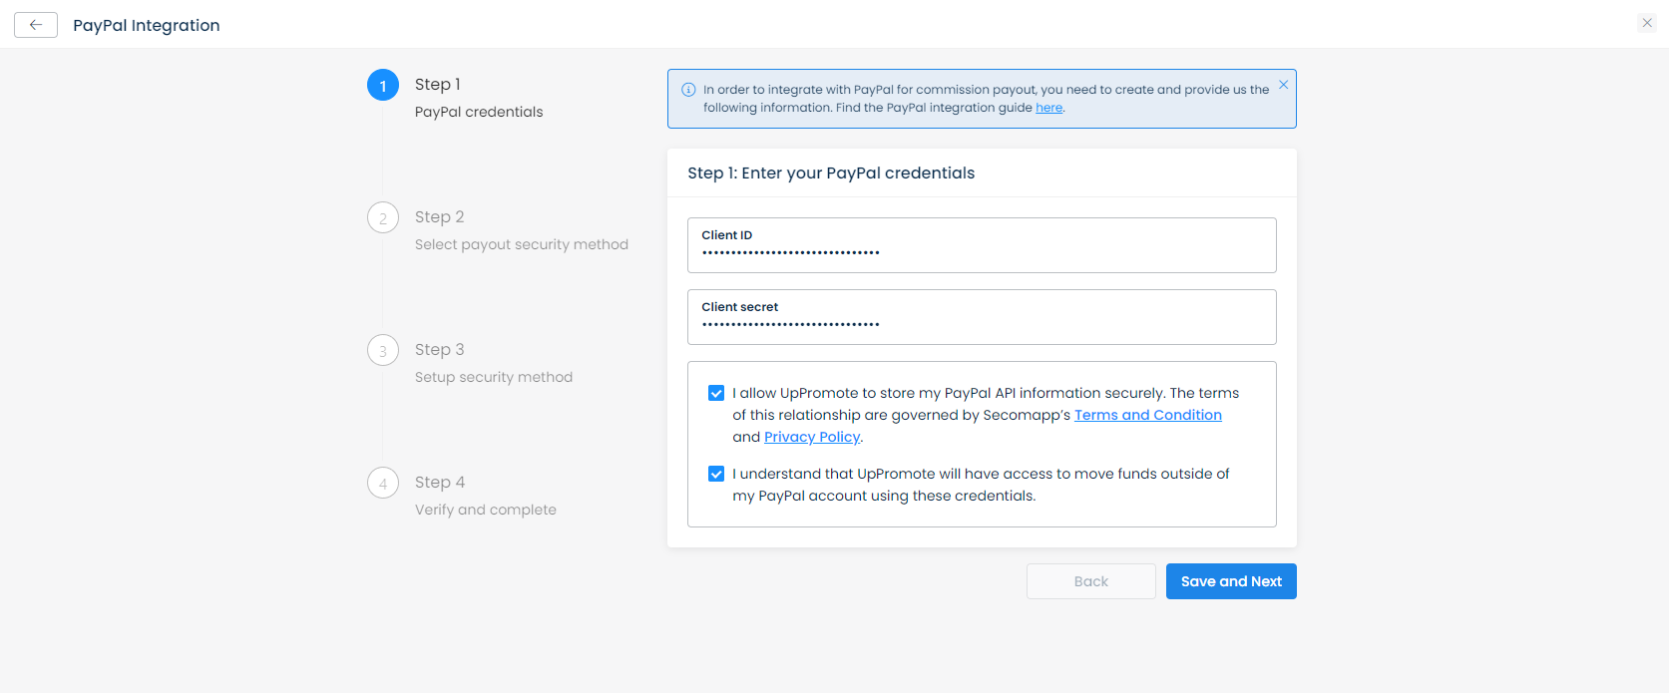Click the back arrow button

click(36, 25)
